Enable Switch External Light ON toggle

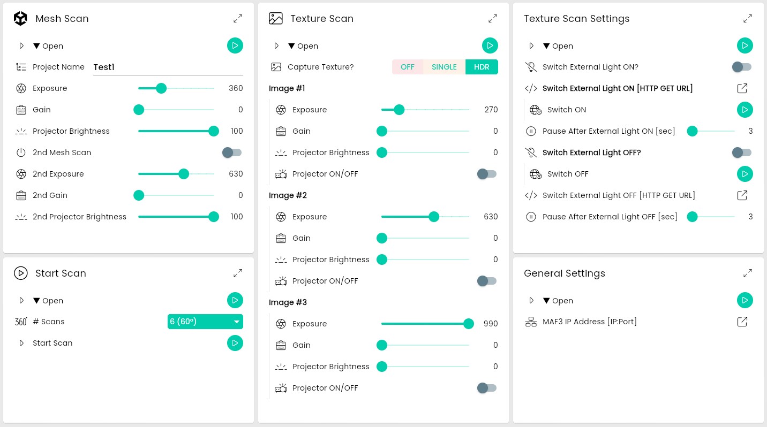coord(742,67)
